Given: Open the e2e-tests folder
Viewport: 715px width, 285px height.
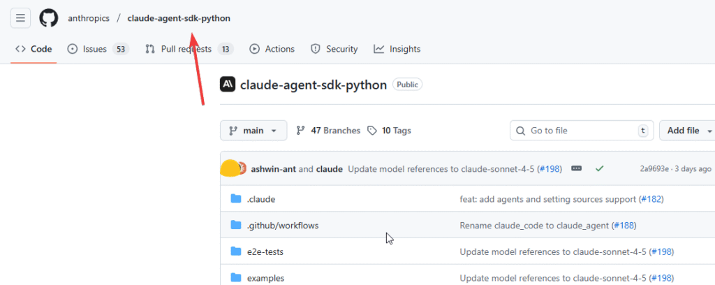Looking at the screenshot, I should (x=265, y=251).
